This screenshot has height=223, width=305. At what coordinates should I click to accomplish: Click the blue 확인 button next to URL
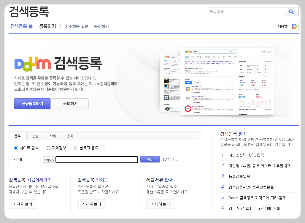point(150,159)
